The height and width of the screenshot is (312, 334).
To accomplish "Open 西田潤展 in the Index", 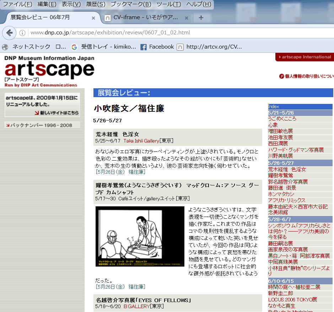I will (278, 144).
